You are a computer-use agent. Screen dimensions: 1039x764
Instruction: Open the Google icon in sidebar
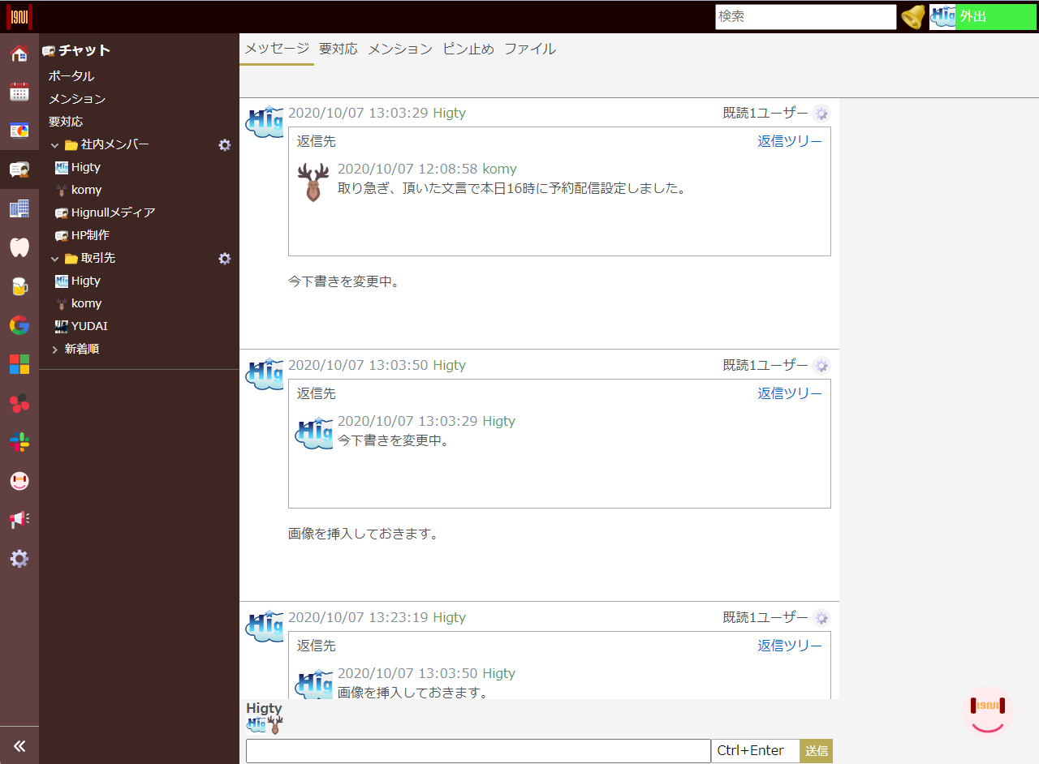click(x=19, y=325)
